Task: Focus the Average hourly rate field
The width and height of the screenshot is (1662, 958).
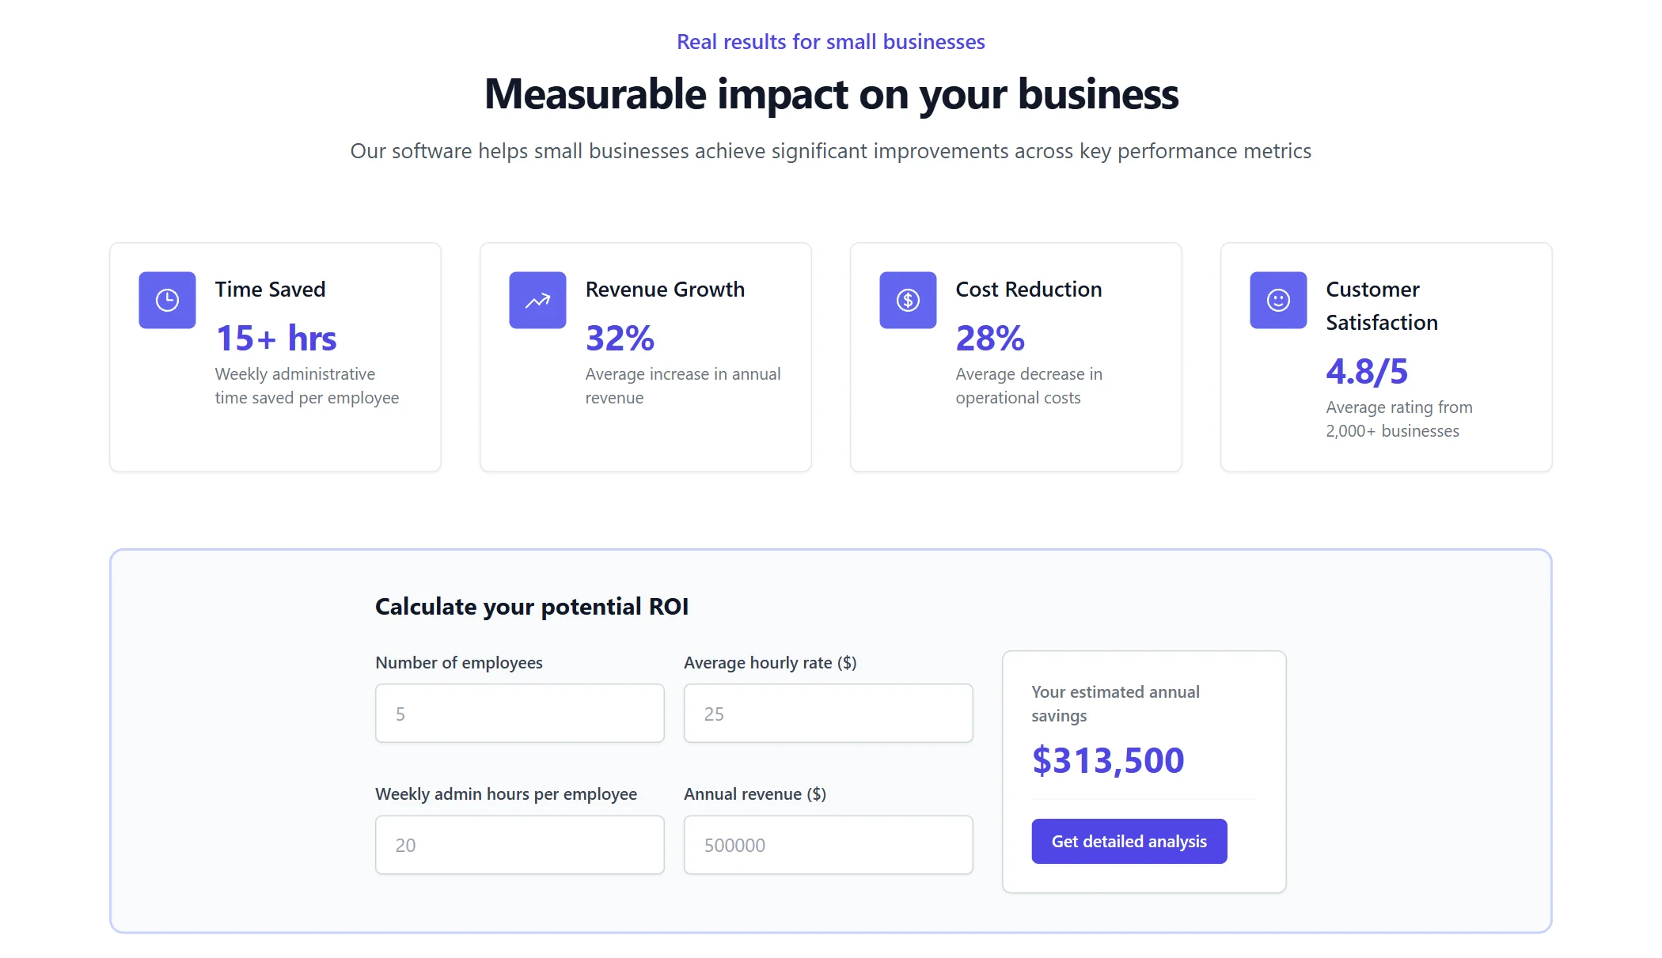Action: click(x=829, y=714)
